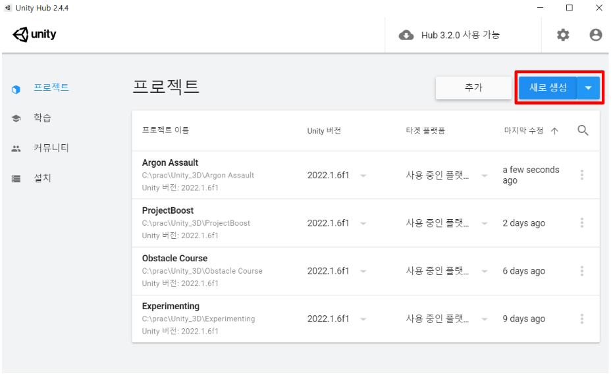Click the people icon for 커뮤니티

pyautogui.click(x=16, y=149)
